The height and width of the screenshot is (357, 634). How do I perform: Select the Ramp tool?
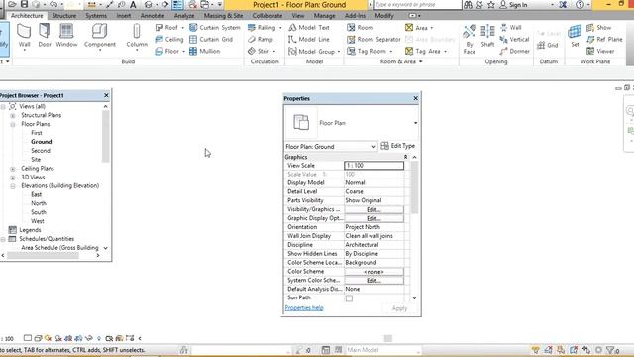[261, 40]
